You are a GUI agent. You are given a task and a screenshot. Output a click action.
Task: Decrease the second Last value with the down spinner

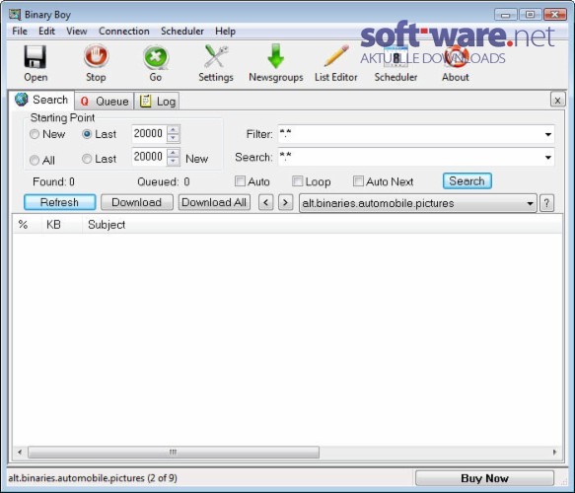click(x=173, y=162)
